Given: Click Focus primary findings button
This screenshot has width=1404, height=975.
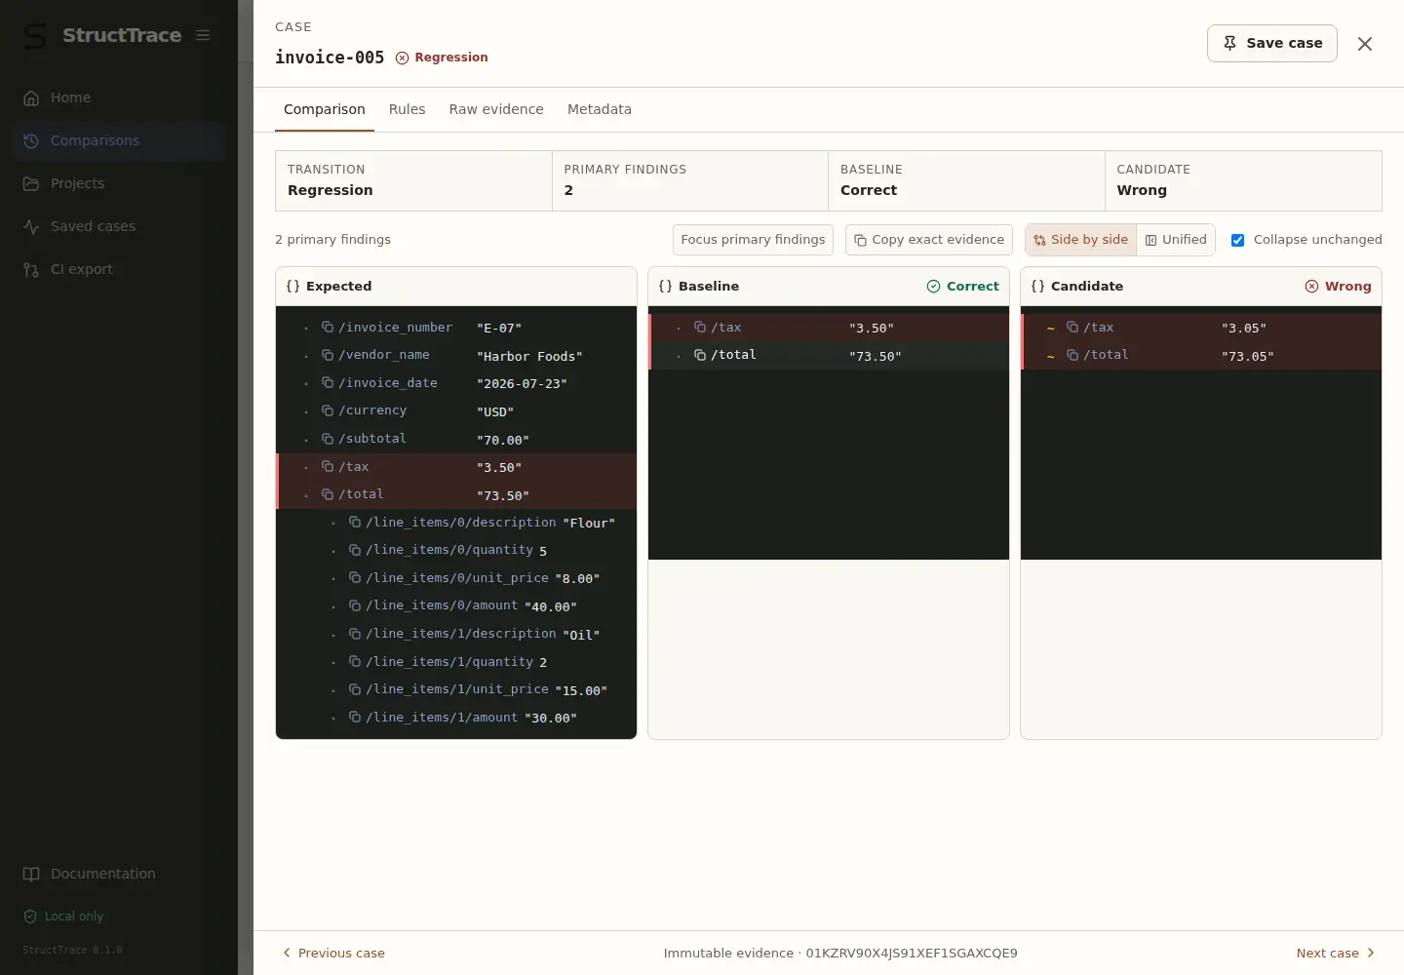Looking at the screenshot, I should pyautogui.click(x=753, y=240).
